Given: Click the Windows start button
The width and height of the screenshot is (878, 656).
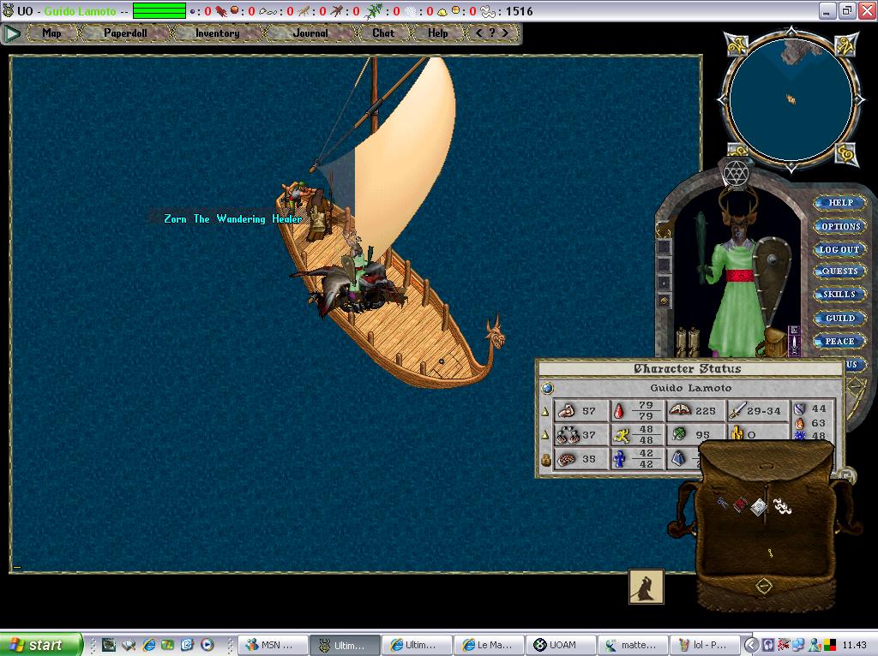Looking at the screenshot, I should coord(40,645).
